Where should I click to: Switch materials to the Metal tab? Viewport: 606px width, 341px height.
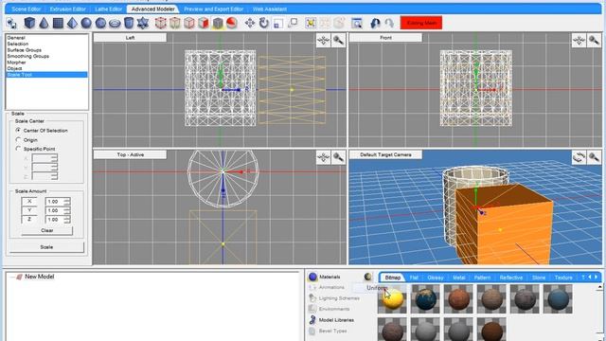click(458, 278)
